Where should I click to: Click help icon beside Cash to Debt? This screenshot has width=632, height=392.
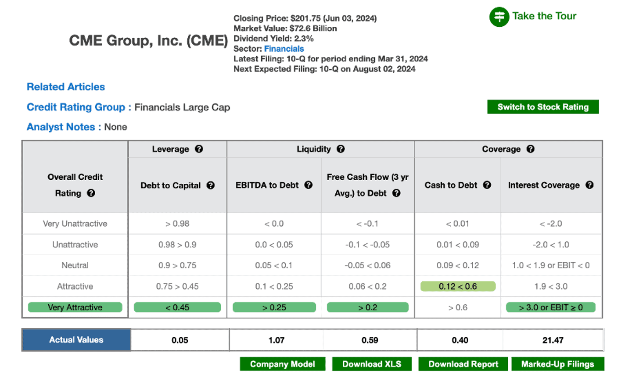click(x=487, y=185)
